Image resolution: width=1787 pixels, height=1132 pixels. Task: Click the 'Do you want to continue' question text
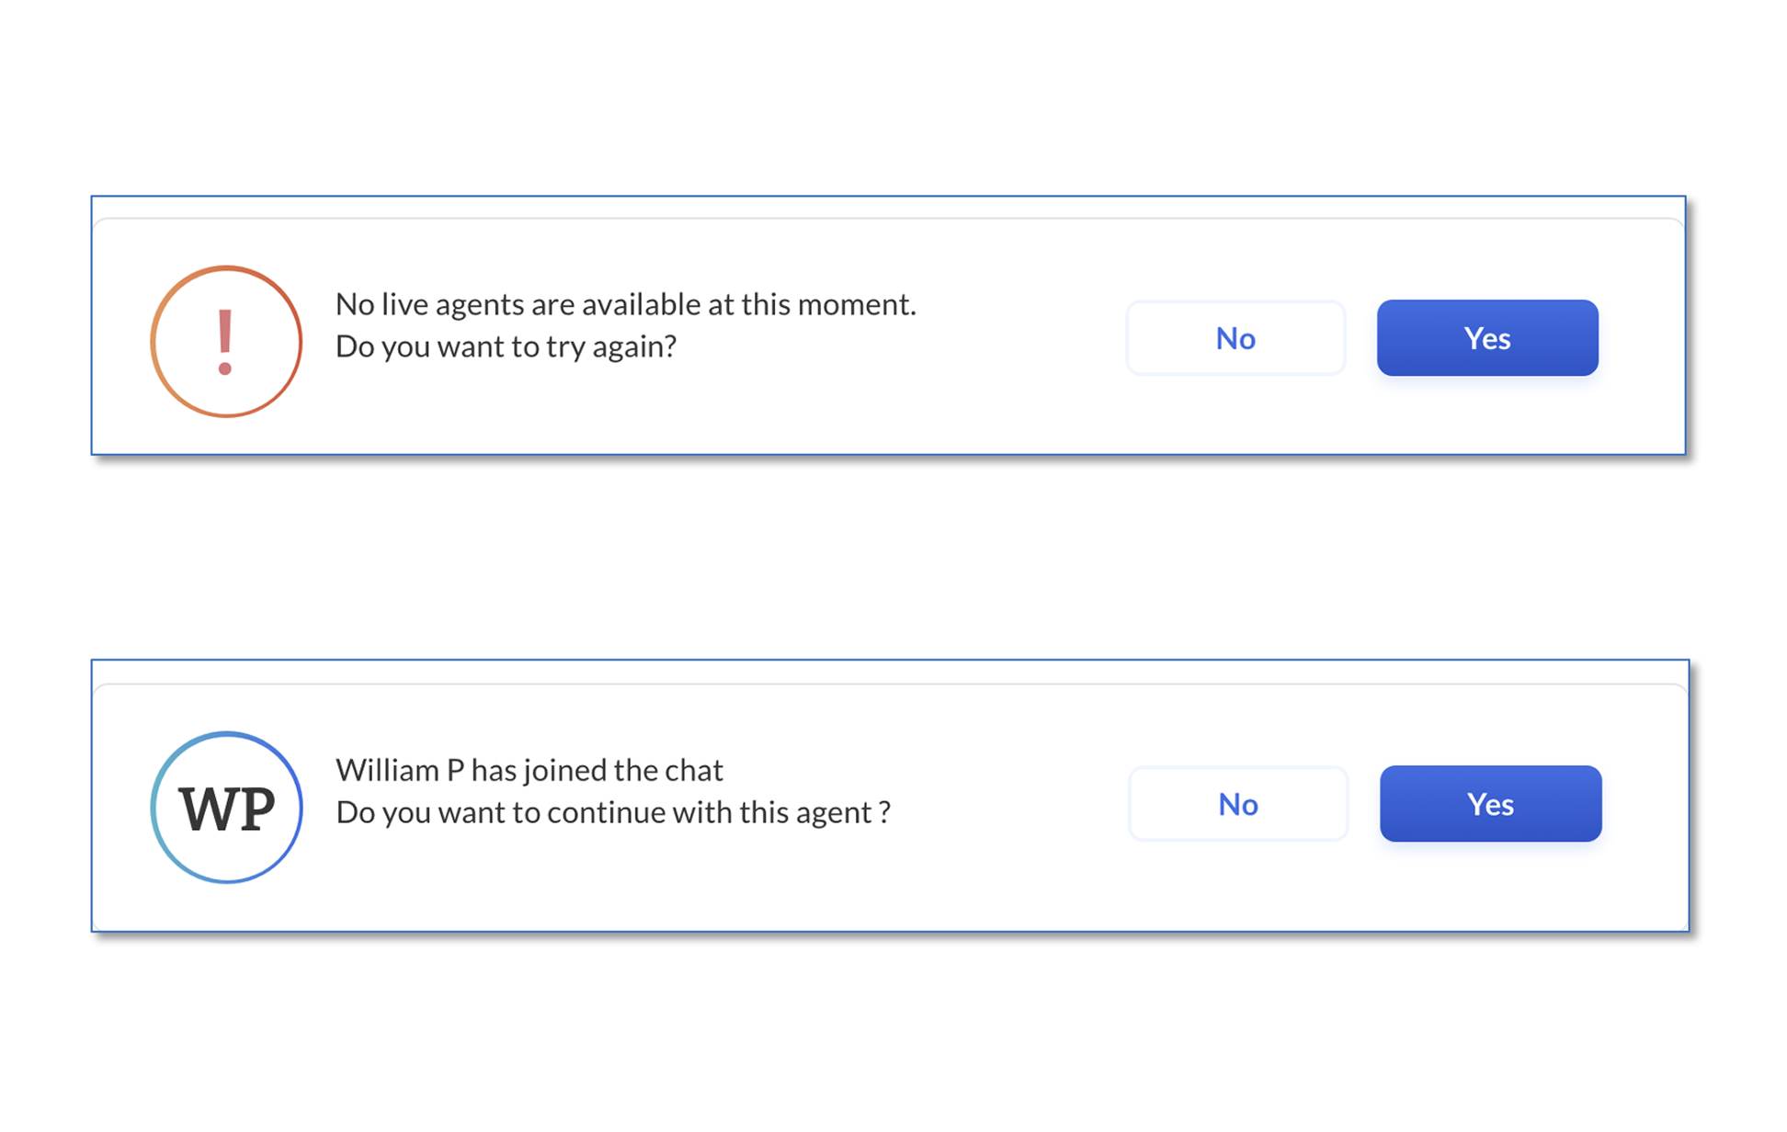coord(614,811)
